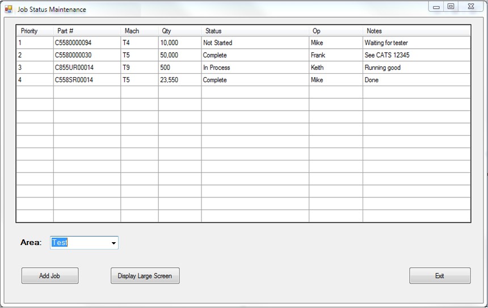Minimize the Job Status Maintenance window
The height and width of the screenshot is (308, 488).
pos(436,7)
